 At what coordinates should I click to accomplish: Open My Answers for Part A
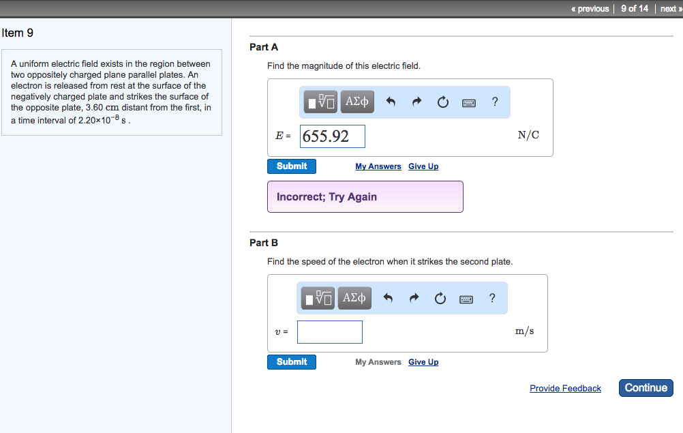[378, 166]
